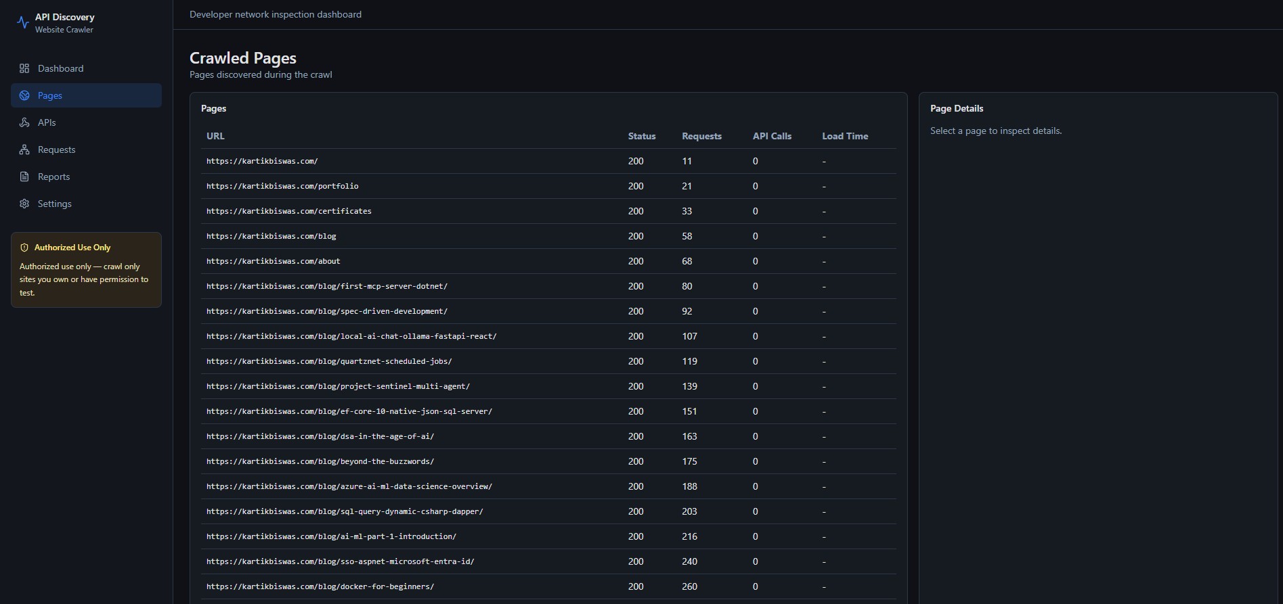This screenshot has width=1283, height=604.
Task: Click the Authorized Use Only notice title
Action: tap(72, 248)
